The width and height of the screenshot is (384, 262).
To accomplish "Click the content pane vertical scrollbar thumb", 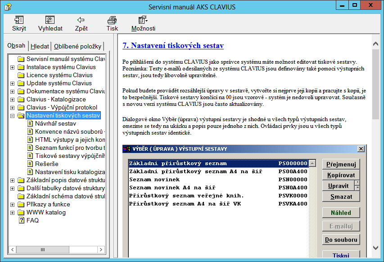I will pos(375,84).
